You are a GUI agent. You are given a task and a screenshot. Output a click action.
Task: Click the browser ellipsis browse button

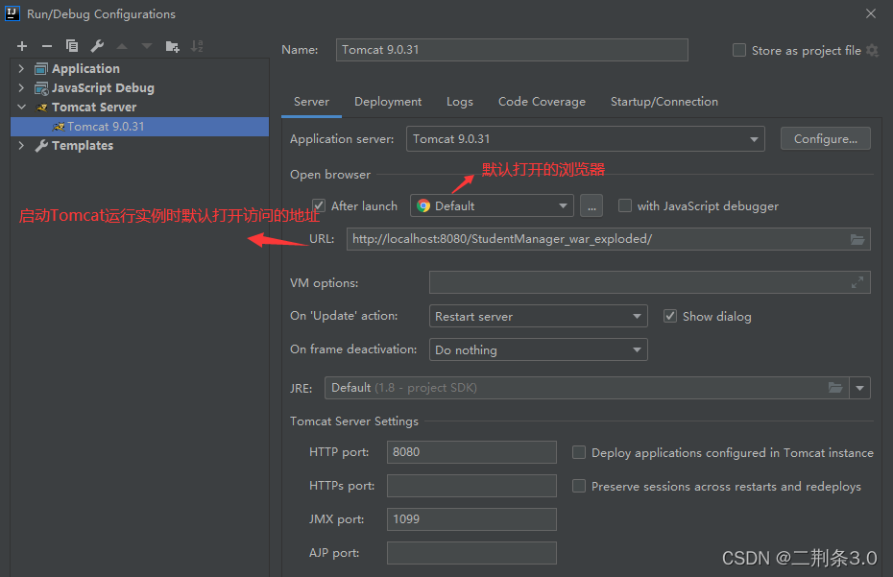591,205
